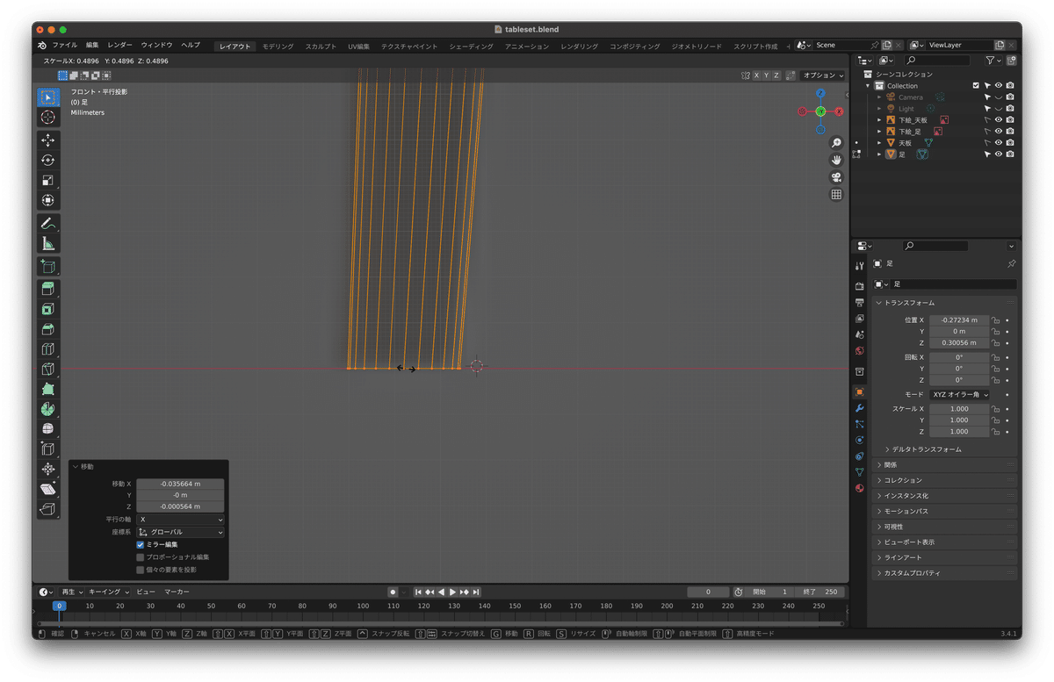This screenshot has width=1054, height=682.
Task: Open the Modifier properties wrench tab
Action: 859,408
